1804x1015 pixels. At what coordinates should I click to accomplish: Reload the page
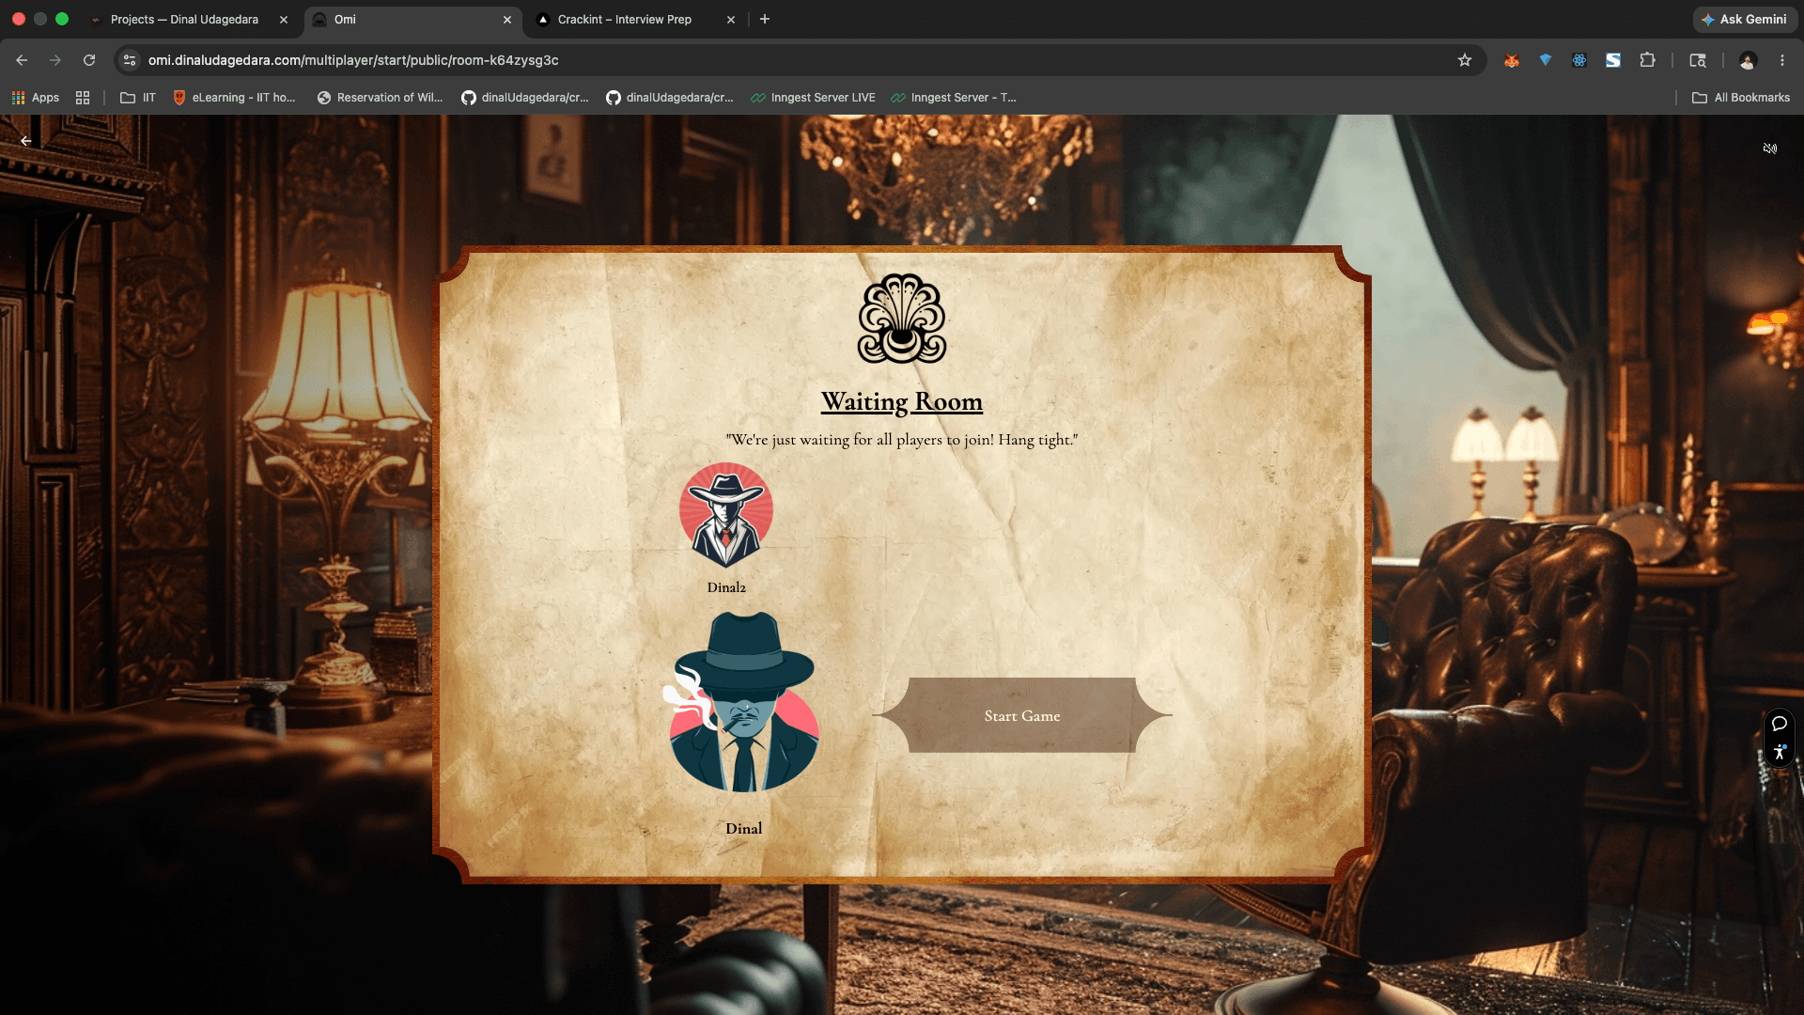point(89,60)
